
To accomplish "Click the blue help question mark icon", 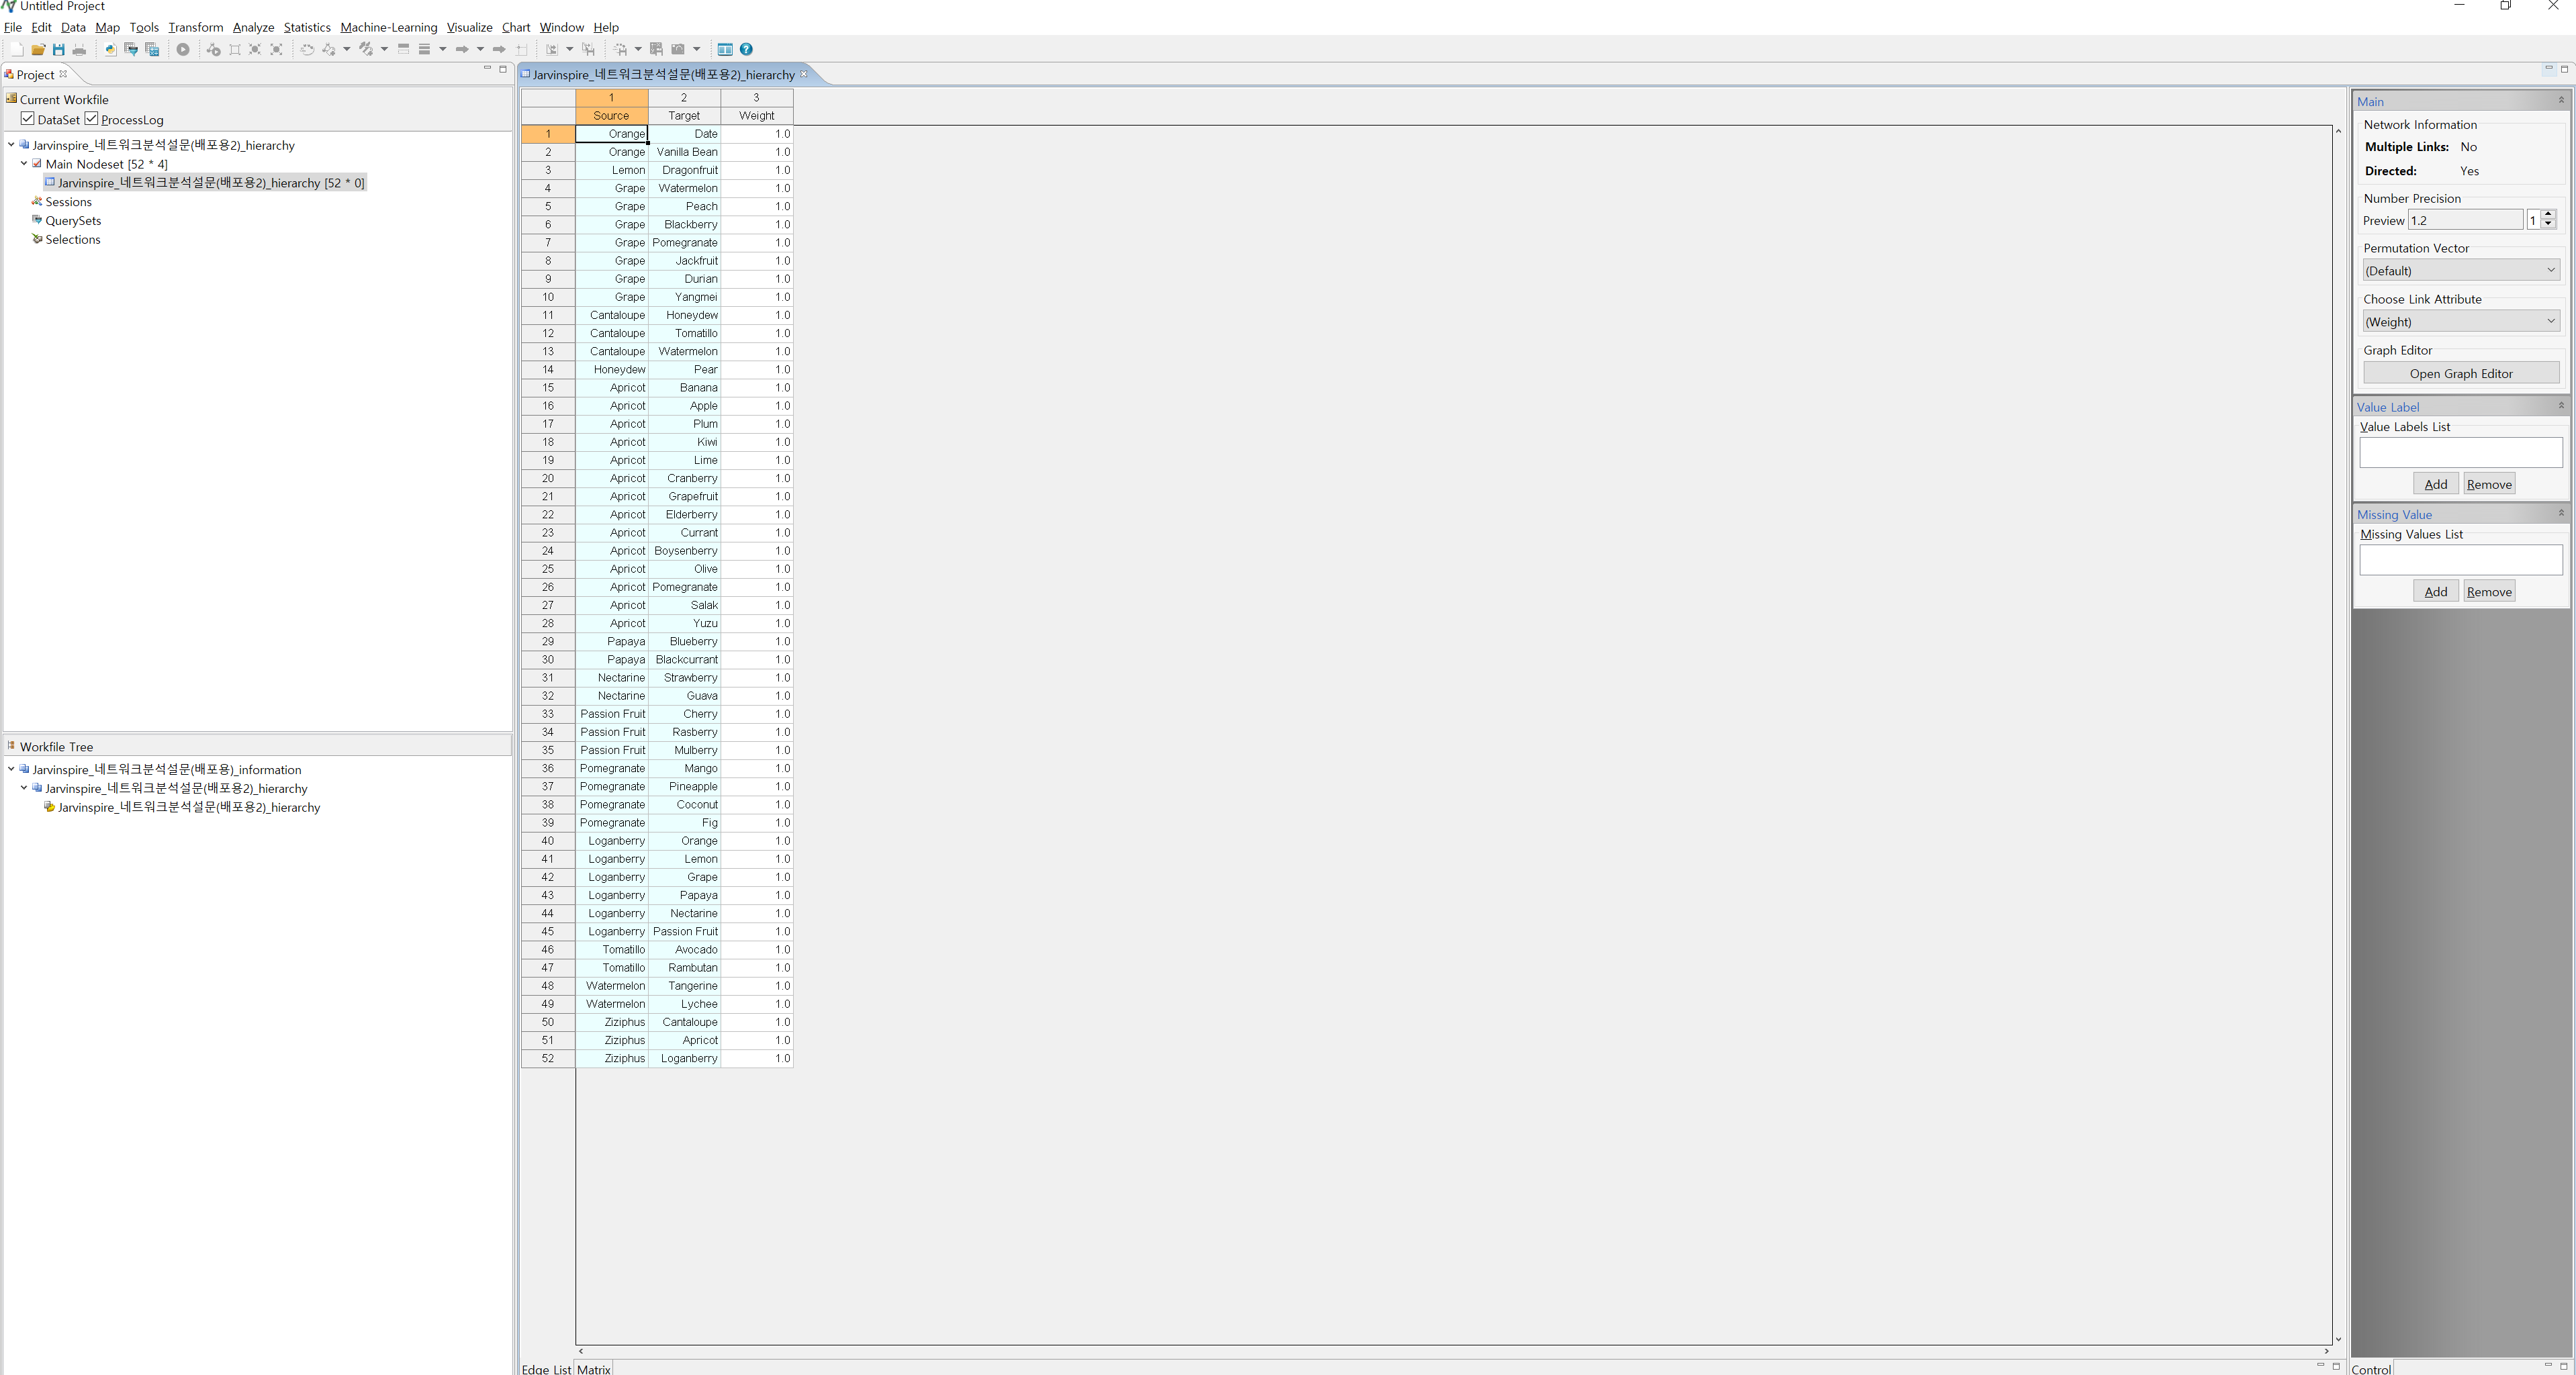I will [x=746, y=49].
